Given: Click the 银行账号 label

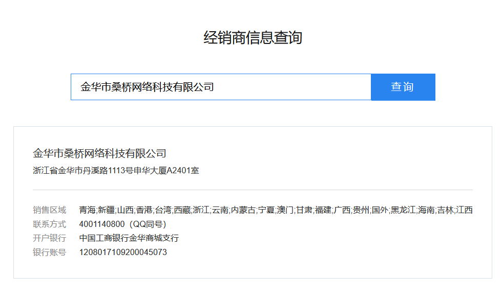Looking at the screenshot, I should [49, 252].
